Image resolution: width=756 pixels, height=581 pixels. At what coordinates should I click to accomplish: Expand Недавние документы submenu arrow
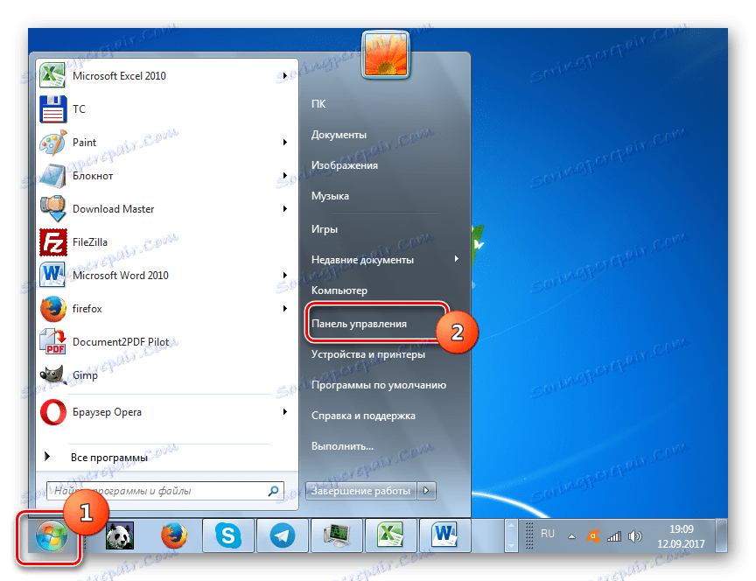(x=456, y=259)
